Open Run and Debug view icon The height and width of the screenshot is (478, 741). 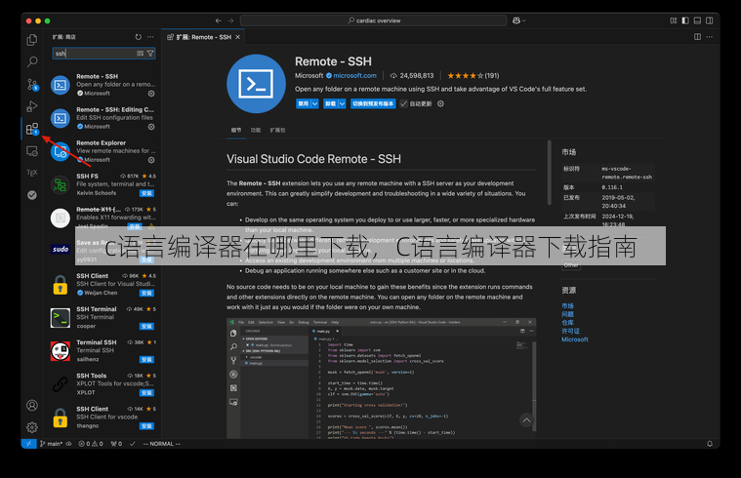pyautogui.click(x=32, y=106)
